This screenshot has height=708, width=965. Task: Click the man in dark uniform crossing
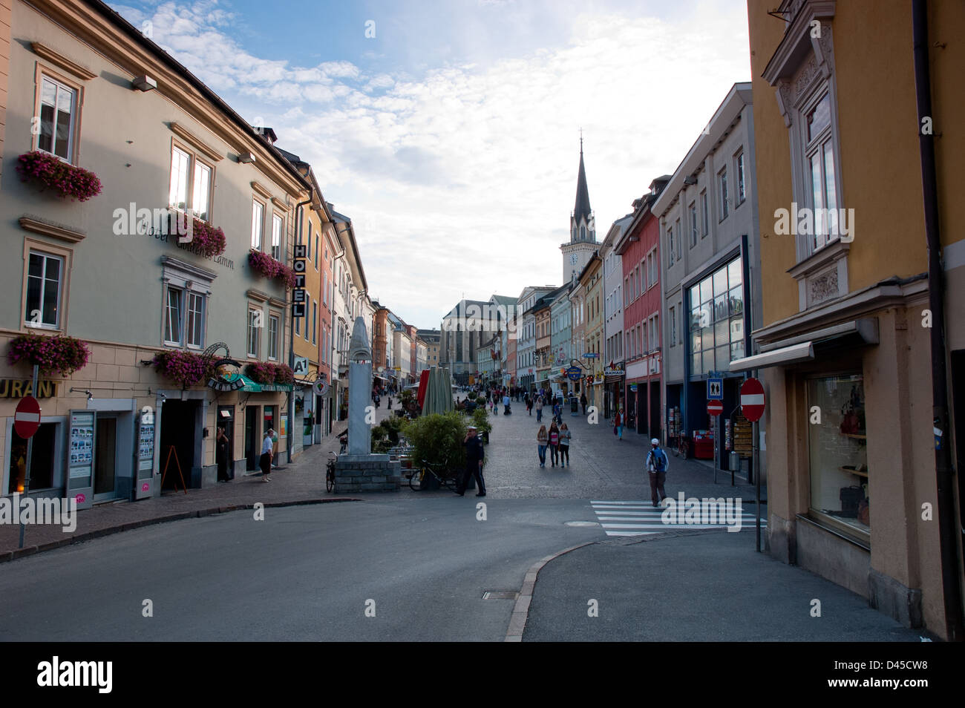(x=472, y=461)
